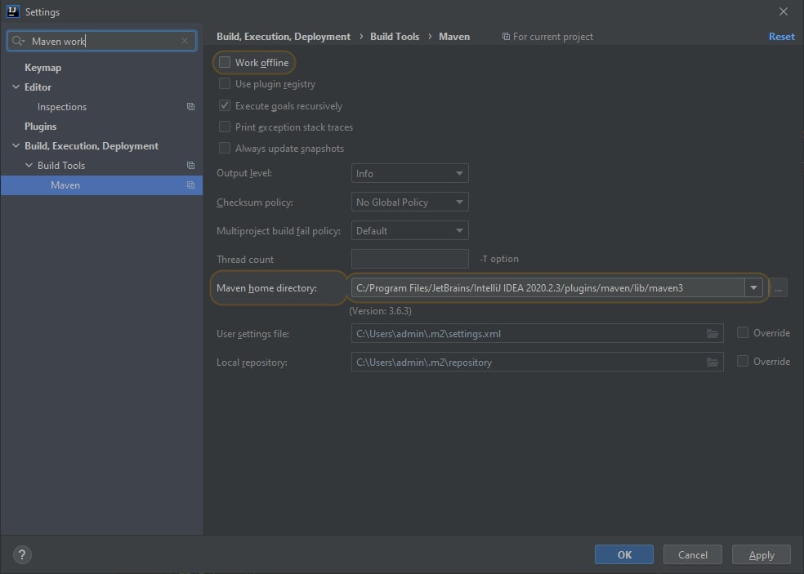This screenshot has height=574, width=804.
Task: Tick Override for User settings file
Action: click(x=743, y=332)
